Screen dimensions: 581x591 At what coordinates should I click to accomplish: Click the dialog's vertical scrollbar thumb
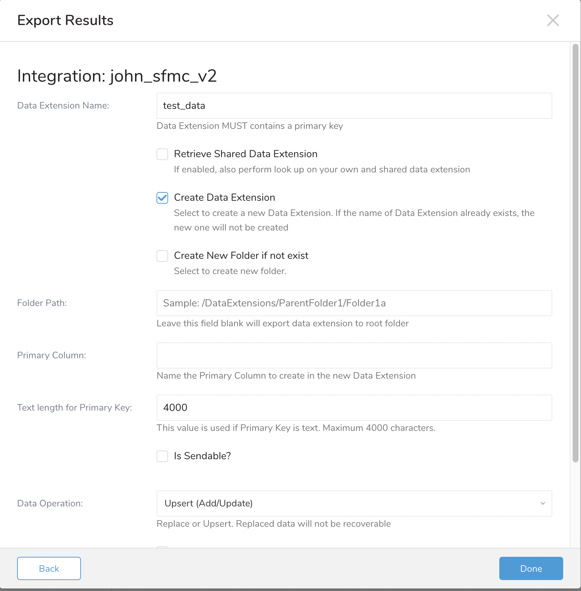[x=575, y=254]
